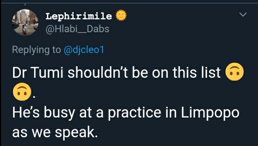Click the "Replying to" label
This screenshot has width=258, height=146.
point(36,50)
